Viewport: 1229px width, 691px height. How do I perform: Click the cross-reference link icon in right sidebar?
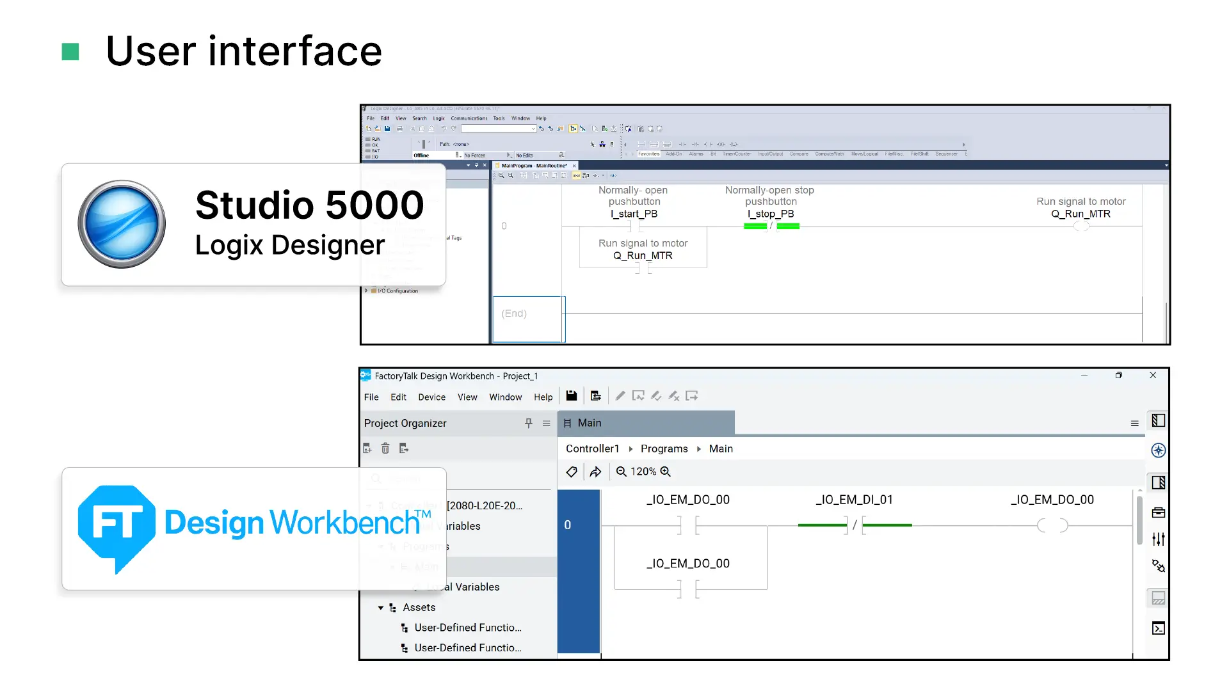coord(1159,566)
